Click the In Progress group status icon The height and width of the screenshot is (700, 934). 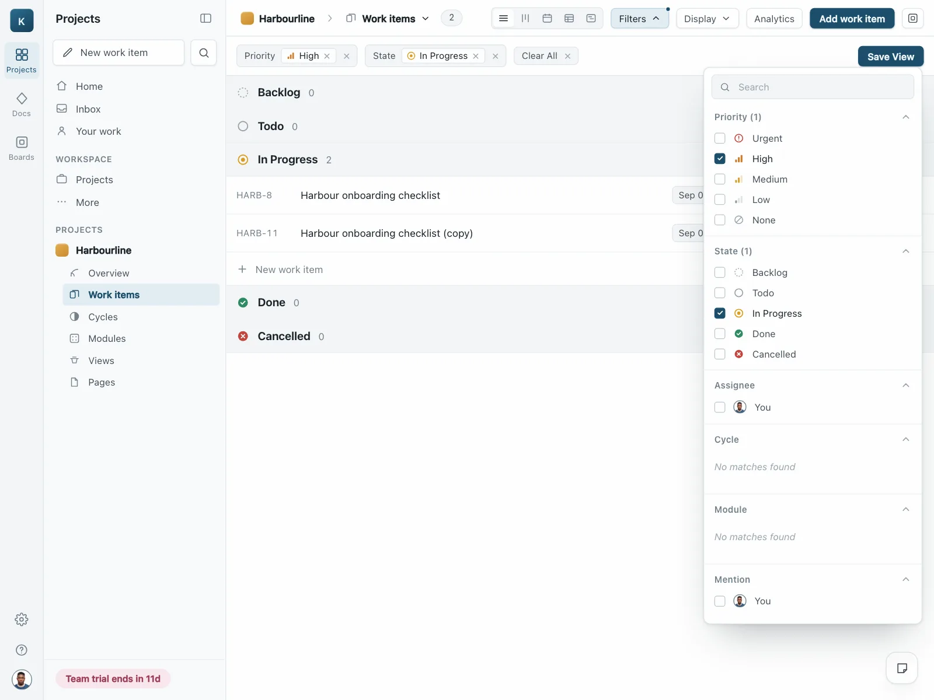pos(243,160)
